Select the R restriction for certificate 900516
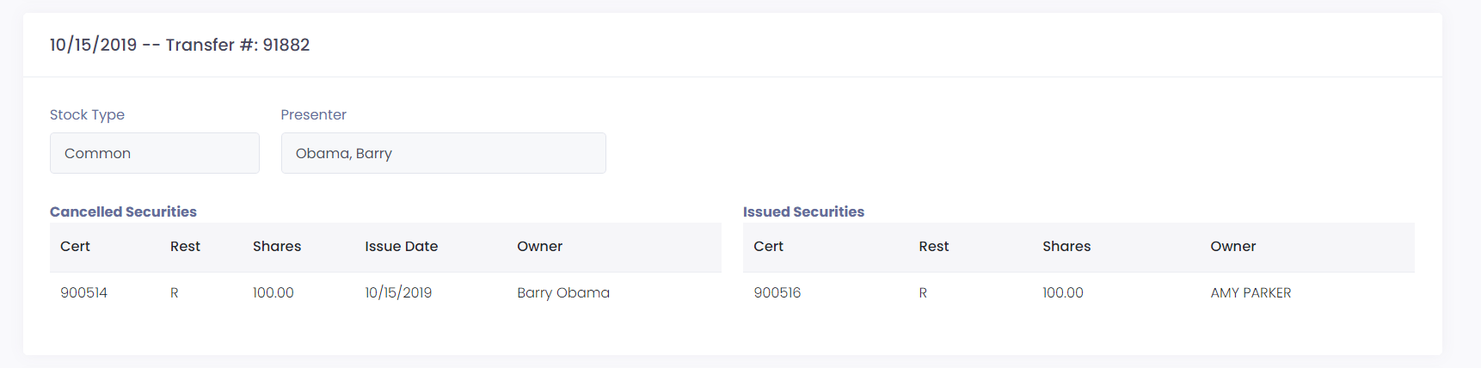Screen dimensions: 1481x368 (x=923, y=292)
